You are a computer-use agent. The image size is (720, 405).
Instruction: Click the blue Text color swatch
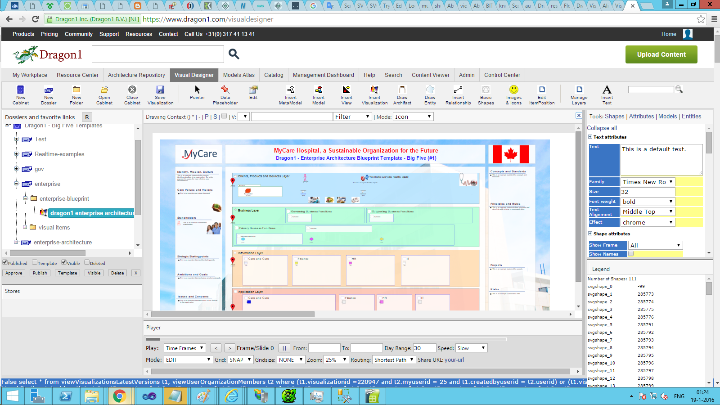point(604,159)
